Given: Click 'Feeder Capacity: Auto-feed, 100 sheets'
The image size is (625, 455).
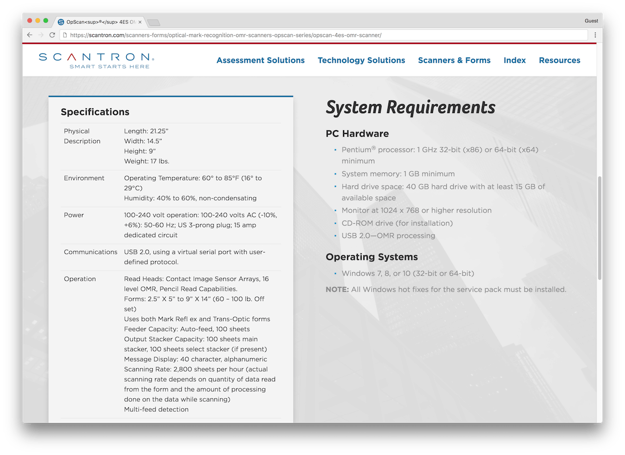Looking at the screenshot, I should coord(187,329).
